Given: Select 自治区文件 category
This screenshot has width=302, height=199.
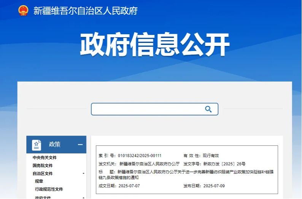Looking at the screenshot, I should pos(42,174).
